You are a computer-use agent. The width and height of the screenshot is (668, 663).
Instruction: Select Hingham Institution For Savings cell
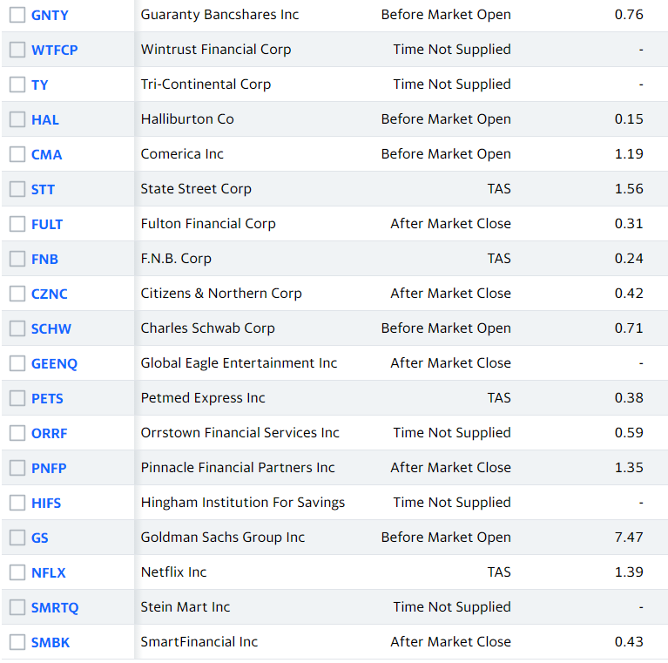[x=243, y=503]
